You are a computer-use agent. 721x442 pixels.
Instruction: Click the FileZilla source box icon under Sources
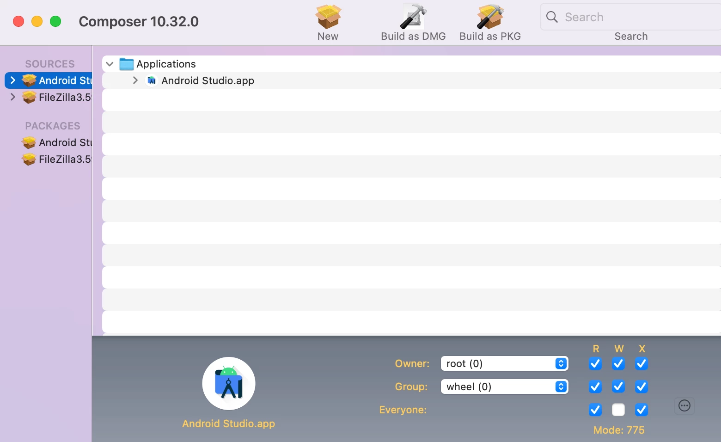pos(29,97)
